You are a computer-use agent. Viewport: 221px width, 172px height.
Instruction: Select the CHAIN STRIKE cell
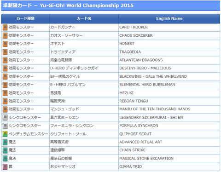coord(169,150)
